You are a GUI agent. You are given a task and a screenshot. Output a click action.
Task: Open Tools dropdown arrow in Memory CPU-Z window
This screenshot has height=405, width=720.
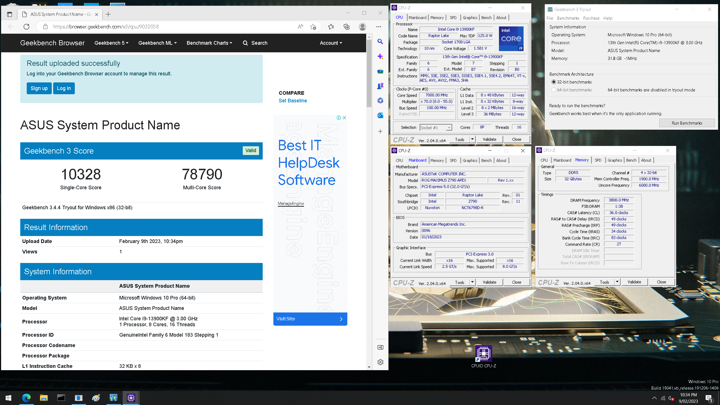[617, 282]
